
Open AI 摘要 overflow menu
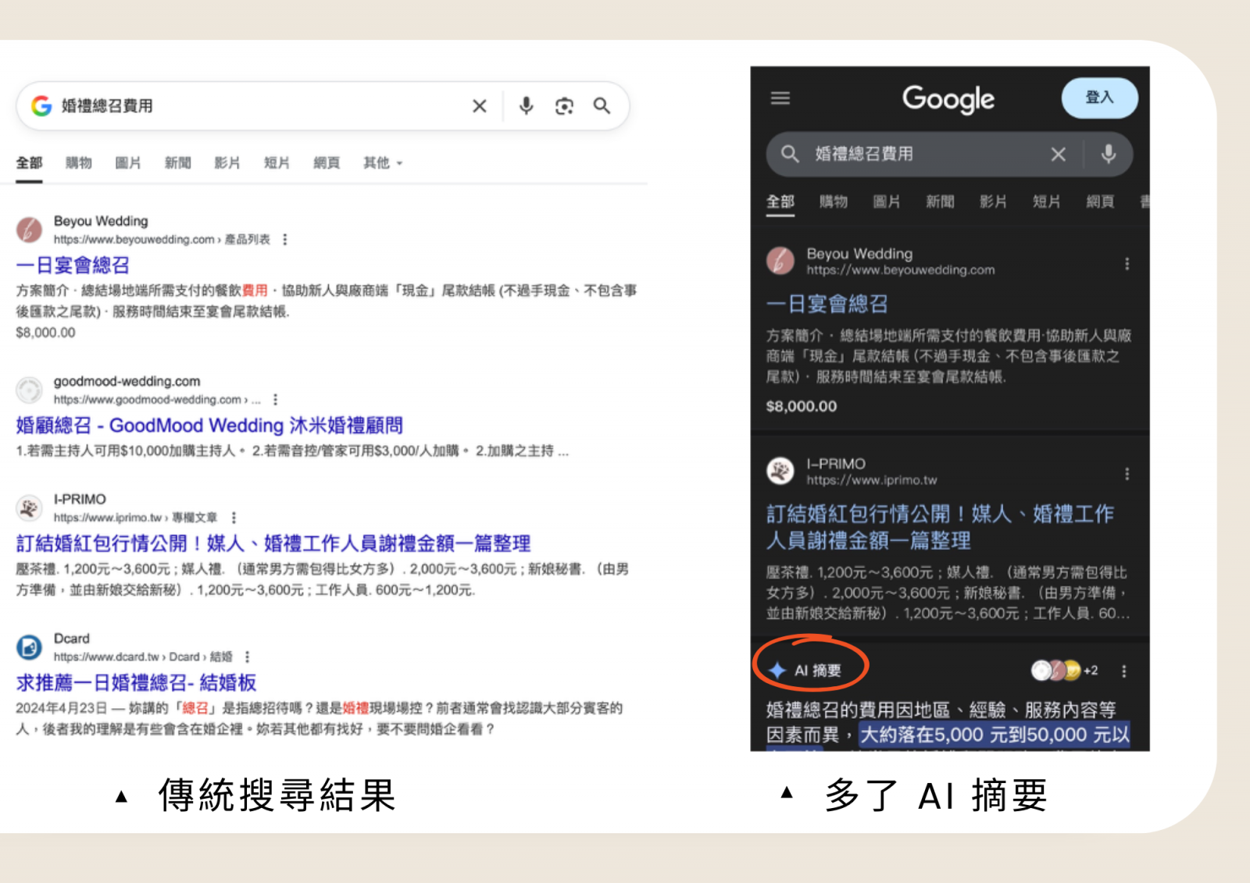(x=1123, y=671)
